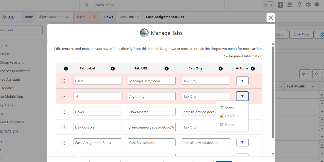Switch to the Home tab
This screenshot has height=162, width=324.
28,17
